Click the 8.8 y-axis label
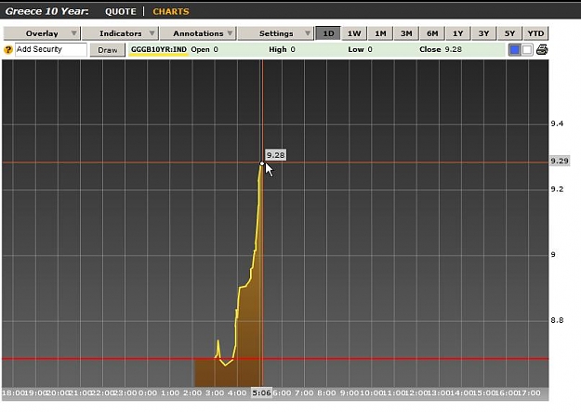581x412 pixels. (x=557, y=320)
